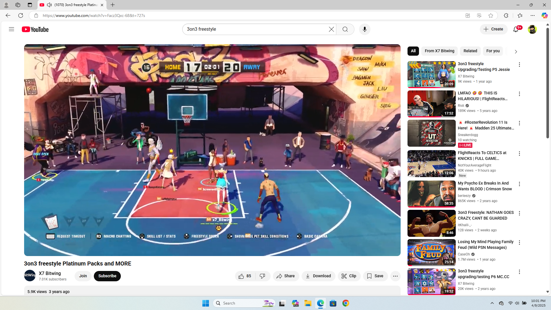Open X7 Bitwing channel avatar
This screenshot has width=551, height=310.
point(30,276)
